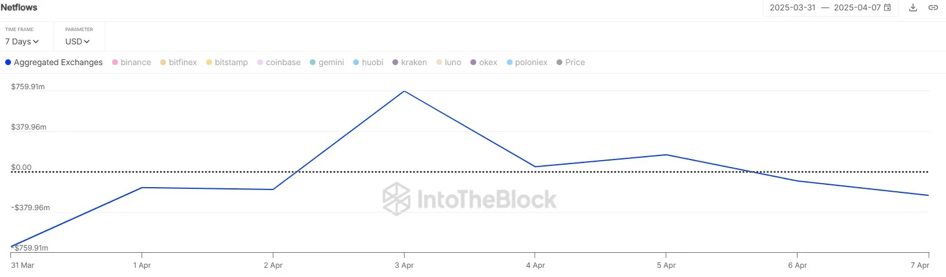Click the copy link icon
The width and height of the screenshot is (946, 277).
933,7
